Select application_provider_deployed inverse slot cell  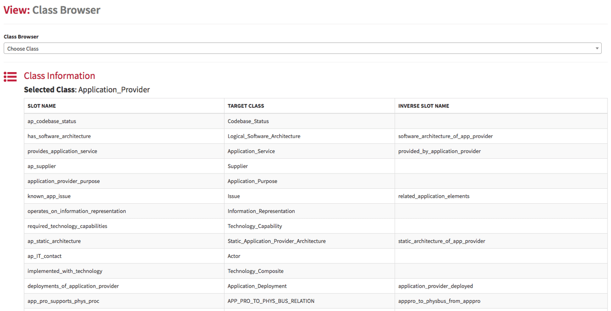(501, 286)
